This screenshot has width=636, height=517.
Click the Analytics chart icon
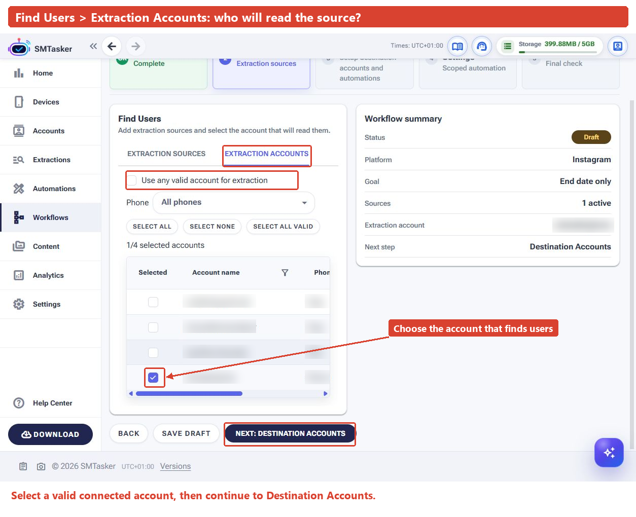tap(19, 275)
